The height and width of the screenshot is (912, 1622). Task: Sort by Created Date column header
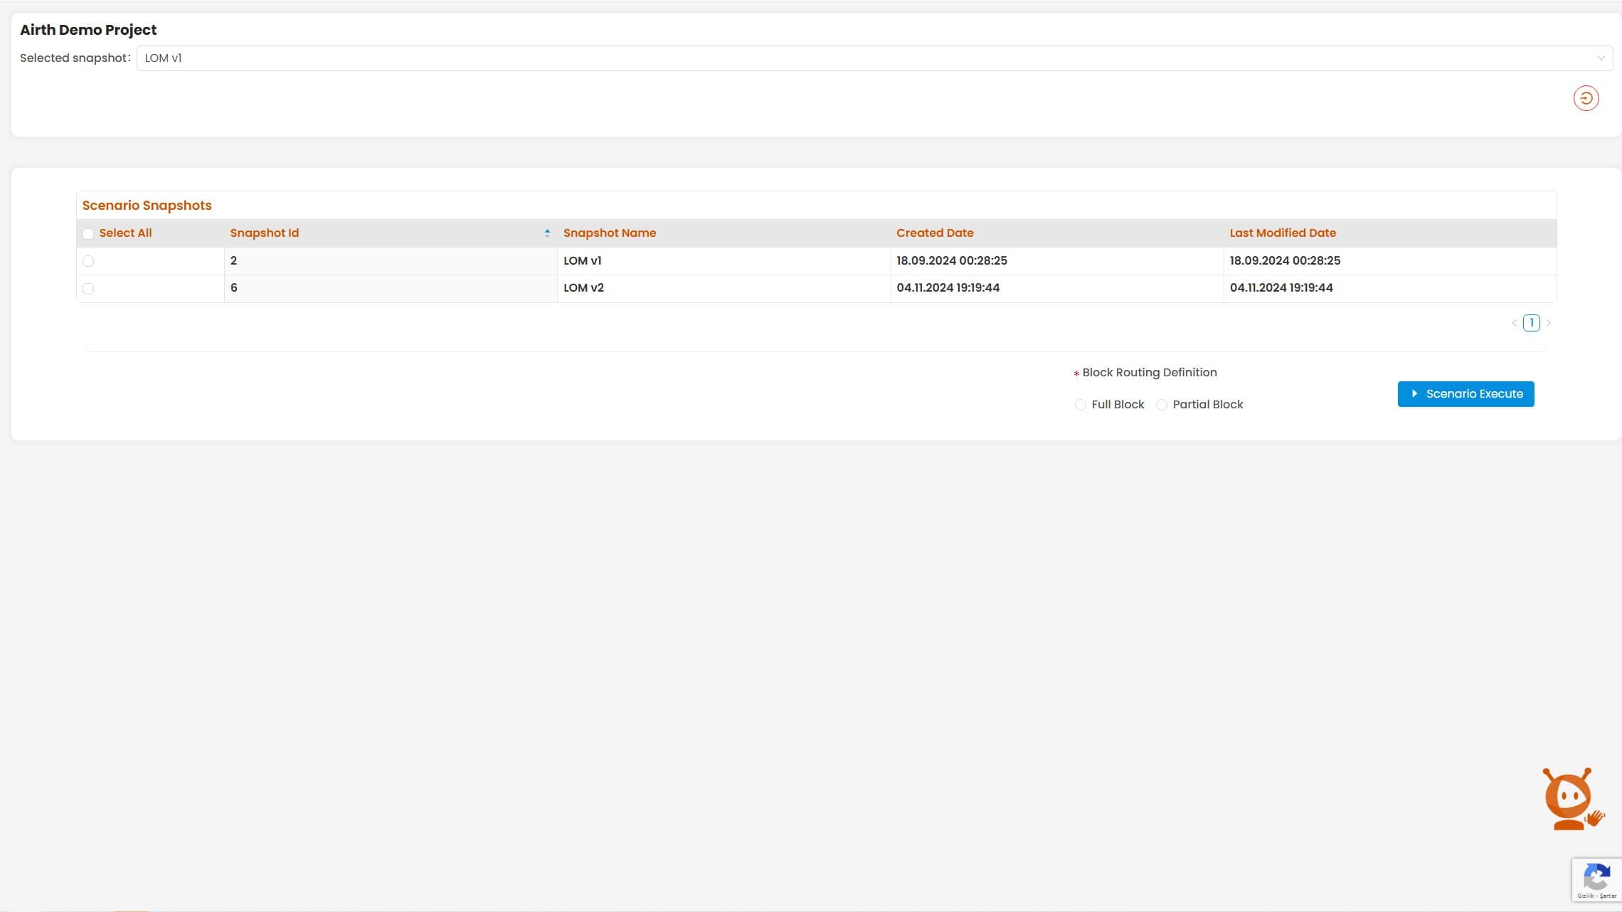[935, 233]
